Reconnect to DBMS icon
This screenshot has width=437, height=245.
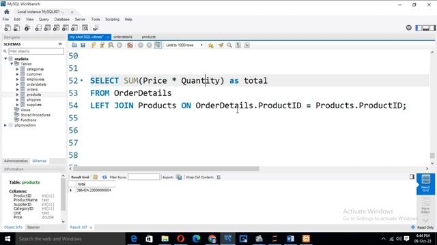96,28
